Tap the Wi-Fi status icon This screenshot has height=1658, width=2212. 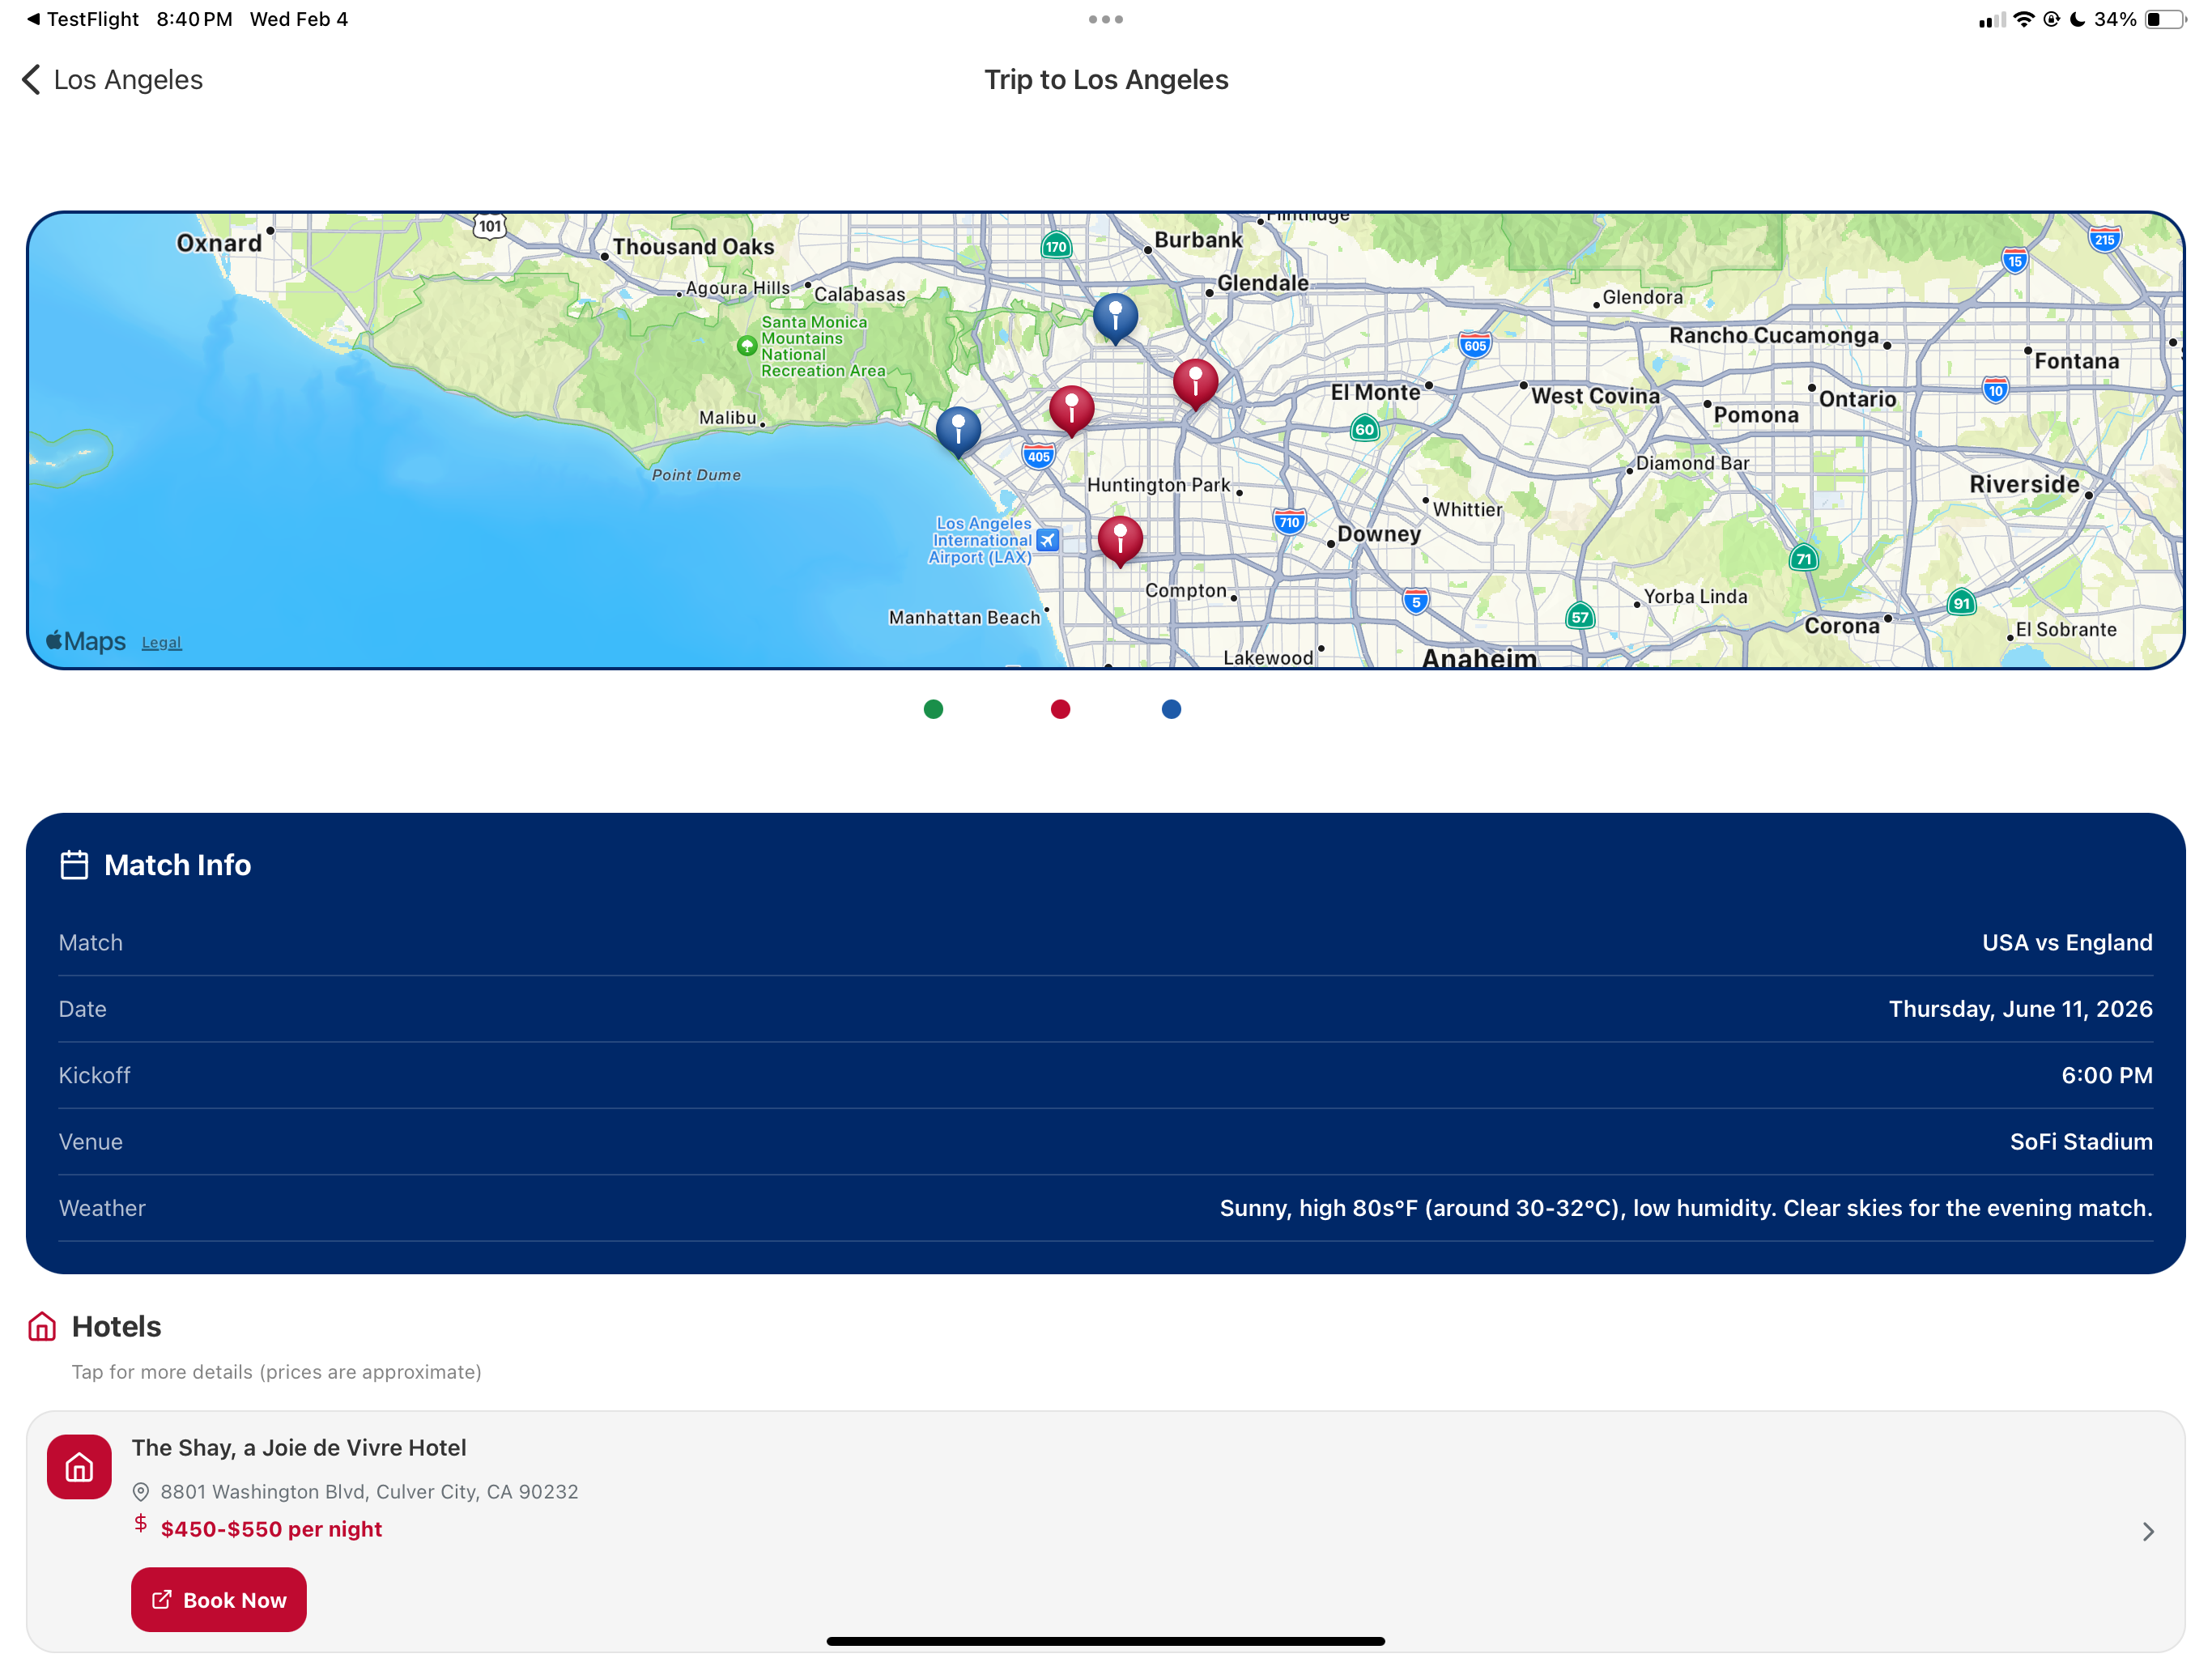[2023, 19]
